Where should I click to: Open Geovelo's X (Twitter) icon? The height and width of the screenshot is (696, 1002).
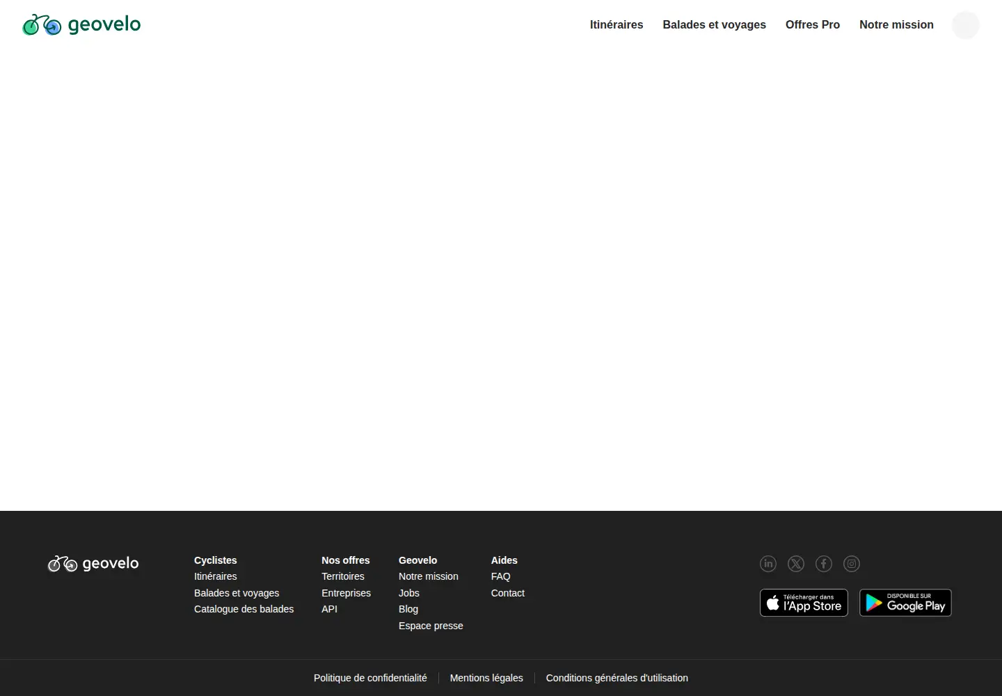point(796,564)
